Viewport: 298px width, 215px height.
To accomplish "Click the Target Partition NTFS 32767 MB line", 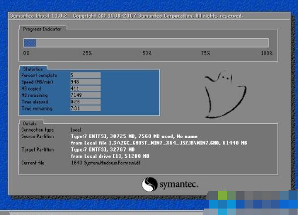I will click(x=103, y=150).
